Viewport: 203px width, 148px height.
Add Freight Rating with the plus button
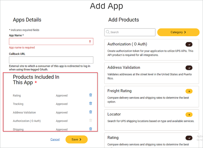click(189, 91)
